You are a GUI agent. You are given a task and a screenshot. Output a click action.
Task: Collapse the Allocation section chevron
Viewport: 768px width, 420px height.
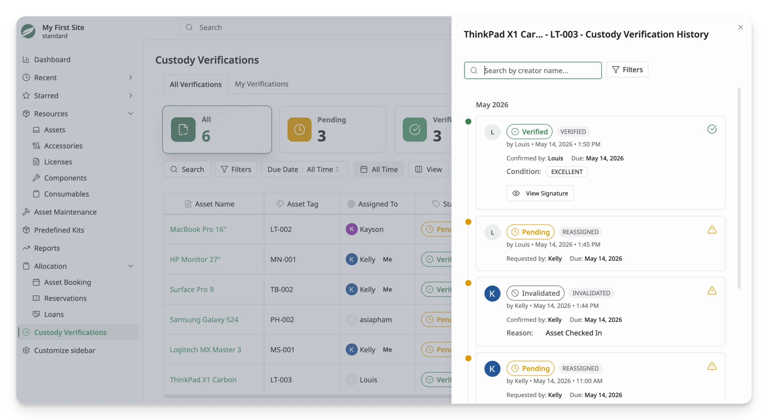point(130,266)
